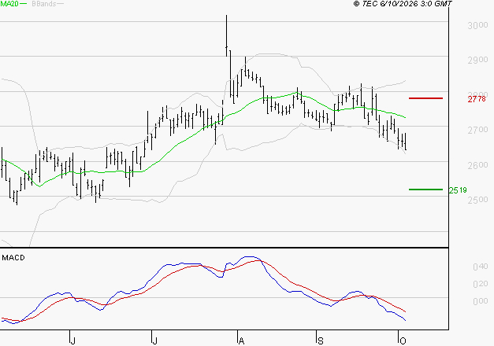Click the 020 MACD axis label
The height and width of the screenshot is (346, 494).
pyautogui.click(x=481, y=284)
